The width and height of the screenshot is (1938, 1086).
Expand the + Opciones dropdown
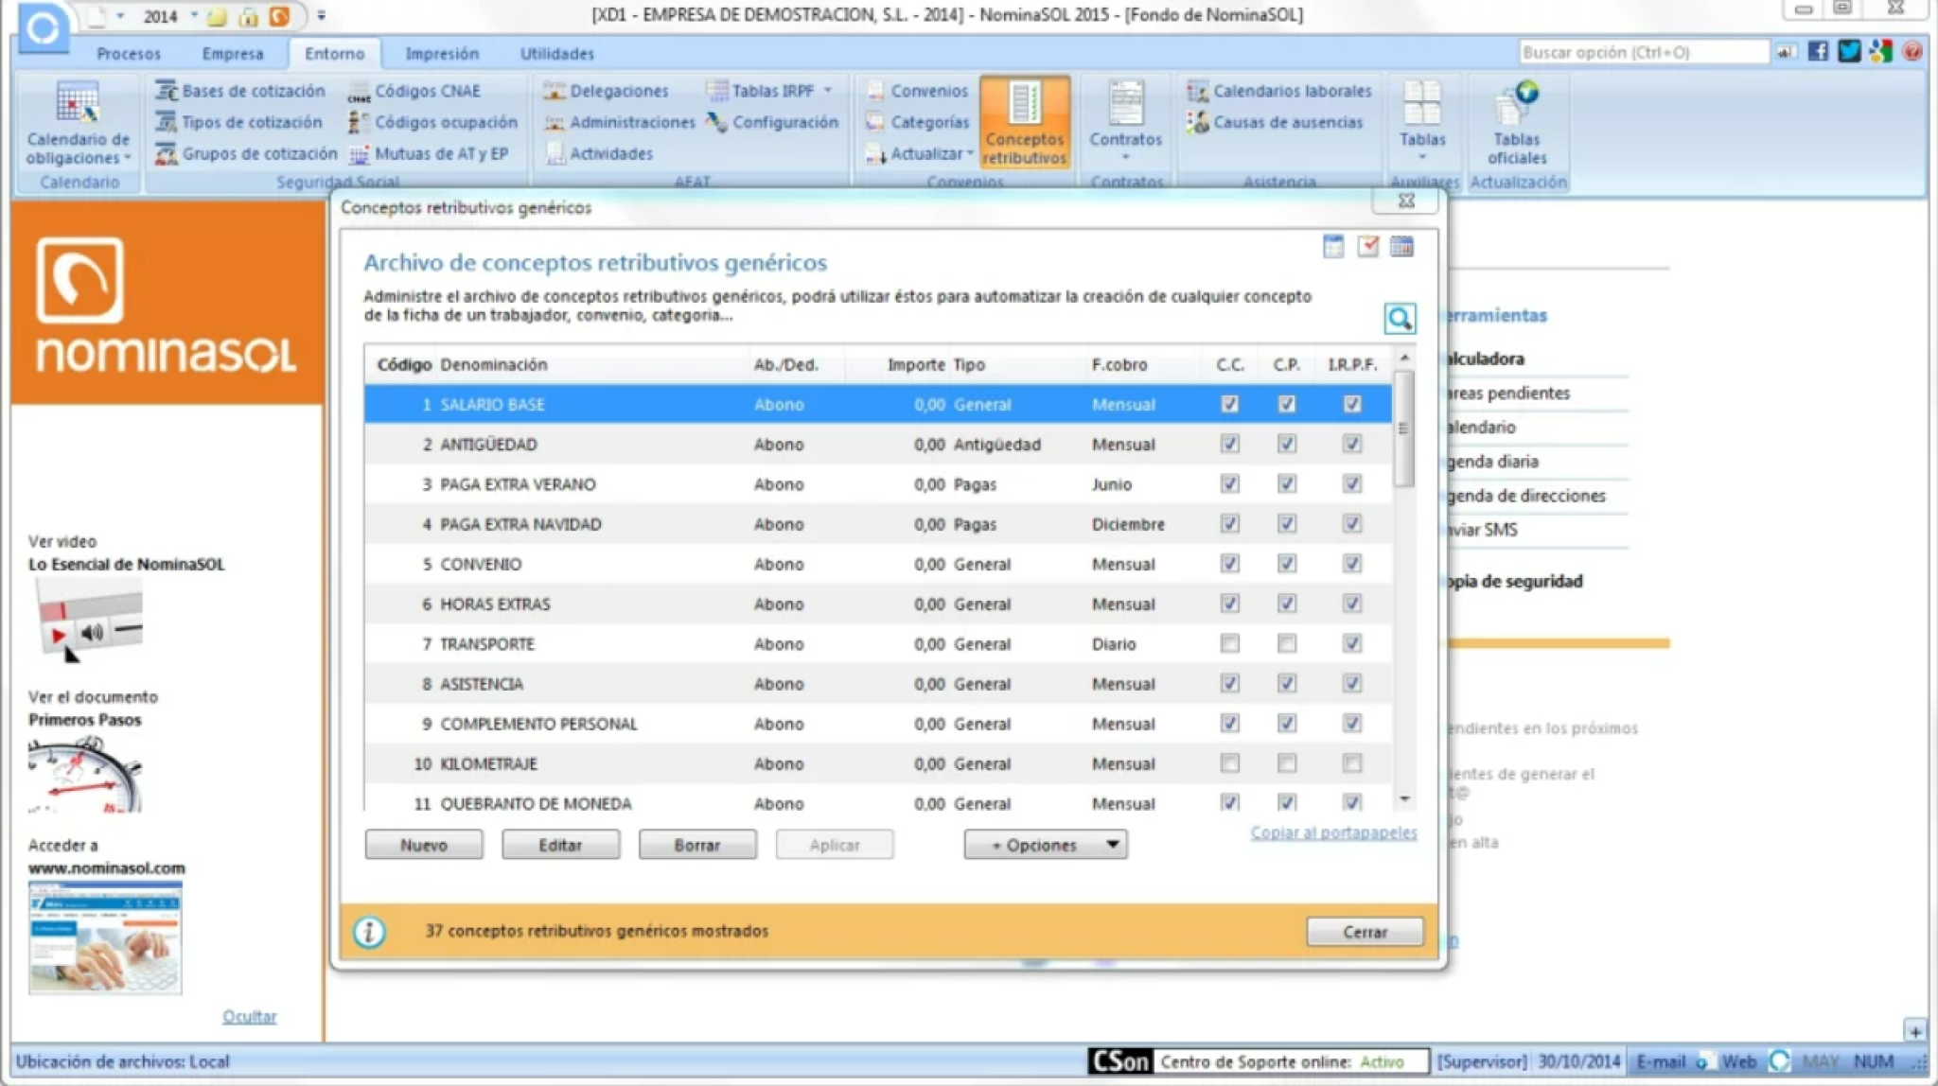(x=1045, y=845)
